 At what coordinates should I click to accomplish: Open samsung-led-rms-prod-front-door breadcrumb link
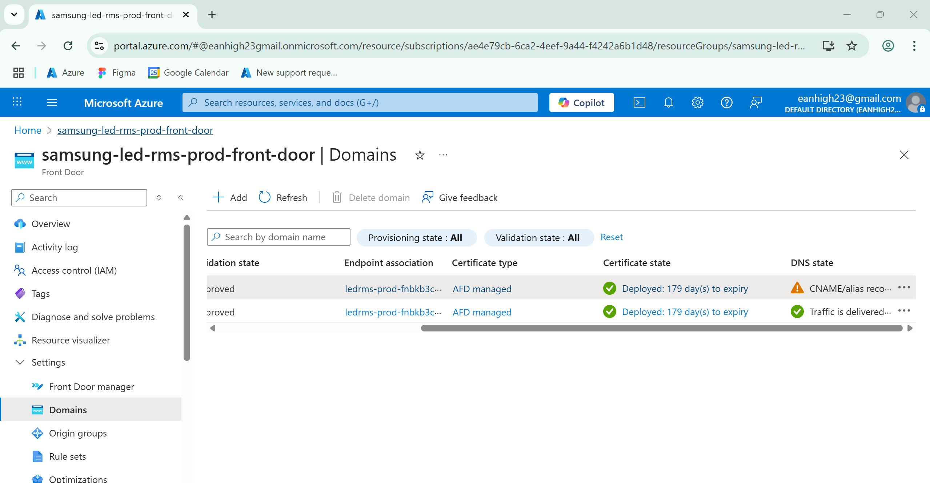tap(135, 130)
